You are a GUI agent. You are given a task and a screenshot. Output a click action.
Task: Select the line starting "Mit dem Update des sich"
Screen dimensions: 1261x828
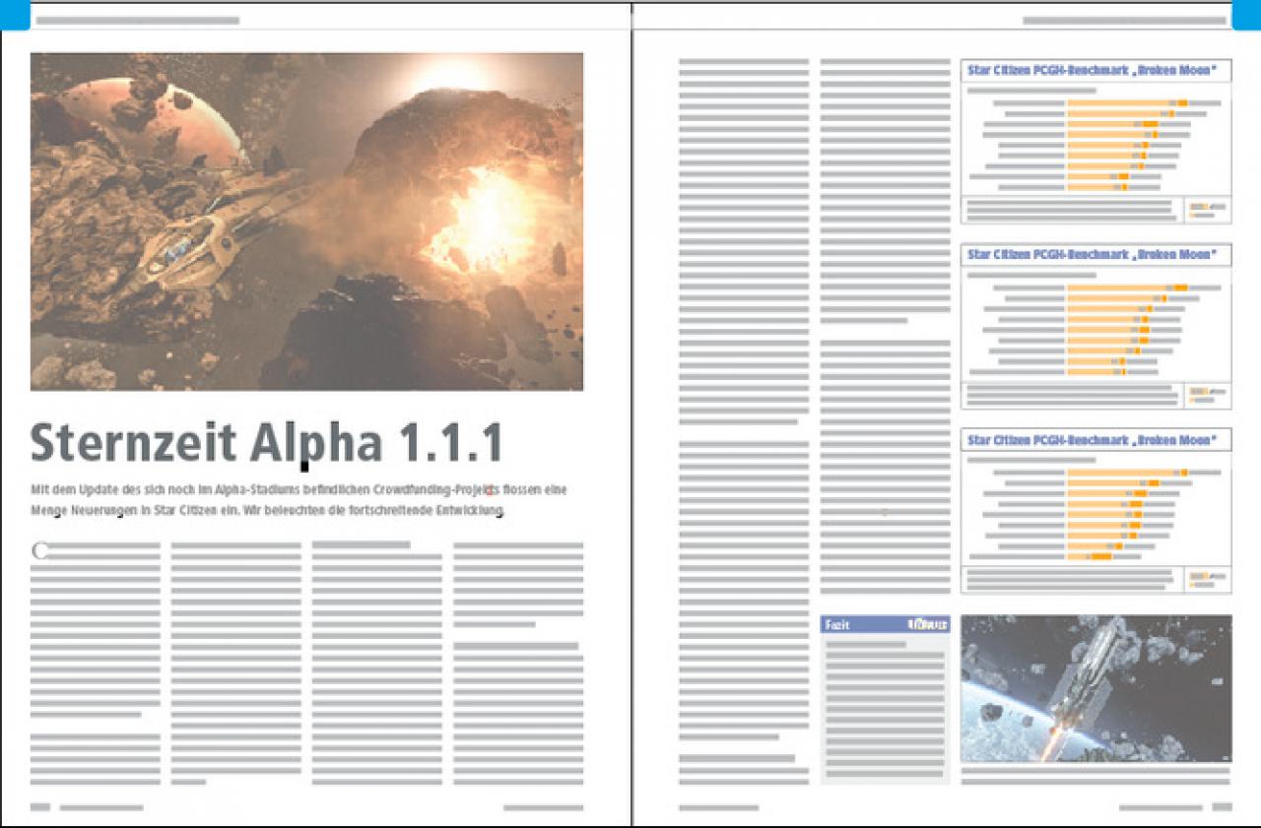pyautogui.click(x=299, y=489)
